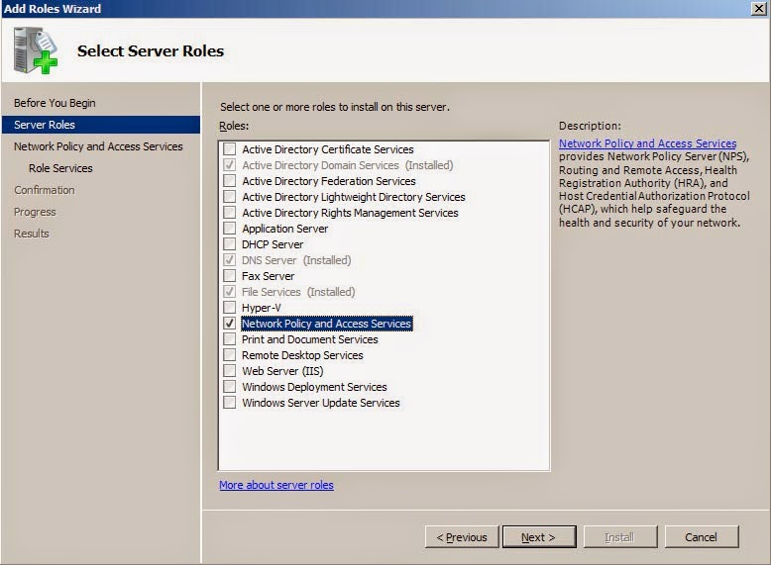
Task: Select the Confirmation step in sidebar
Action: 45,190
